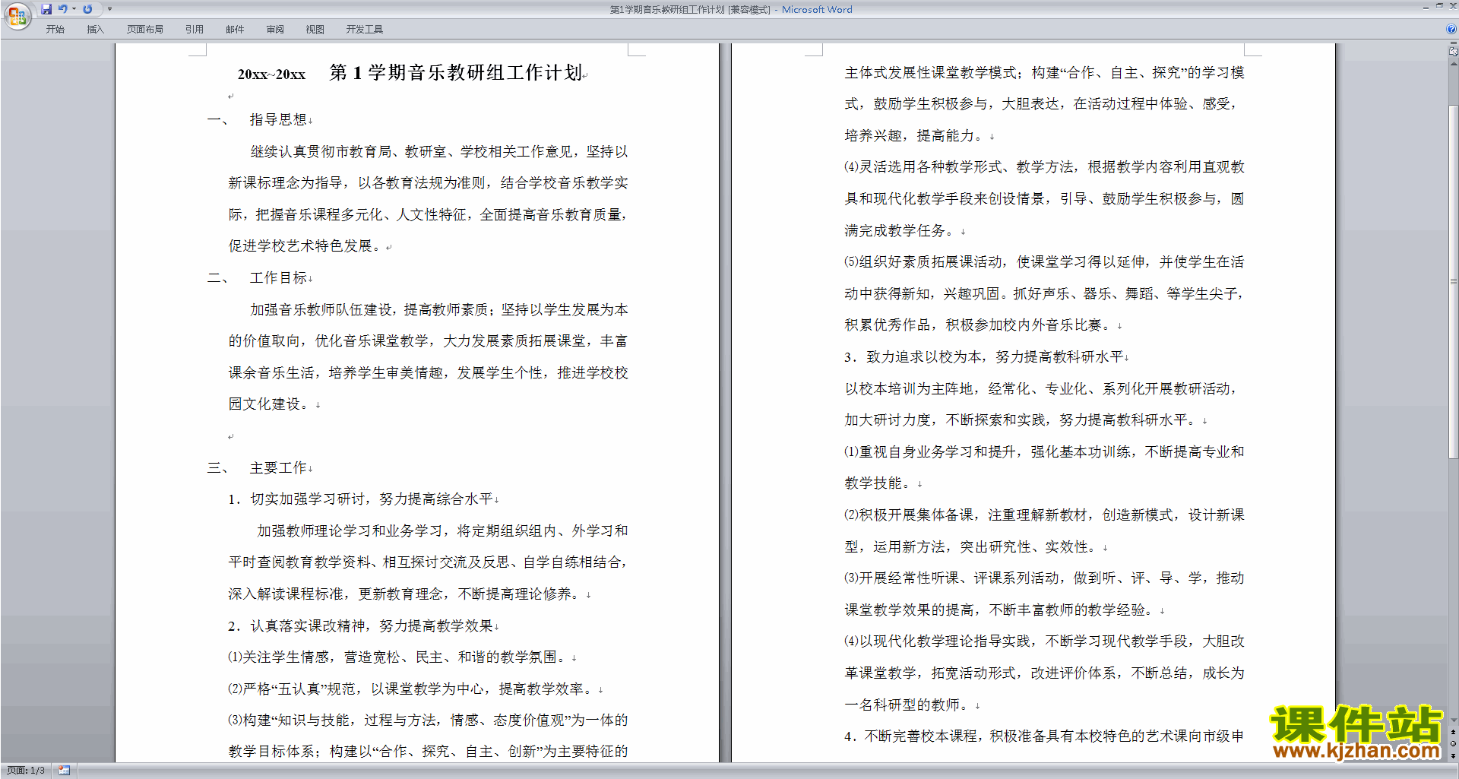Click the line 促进学校艺术特色发展
Viewport: 1459px width, 779px height.
pos(307,246)
